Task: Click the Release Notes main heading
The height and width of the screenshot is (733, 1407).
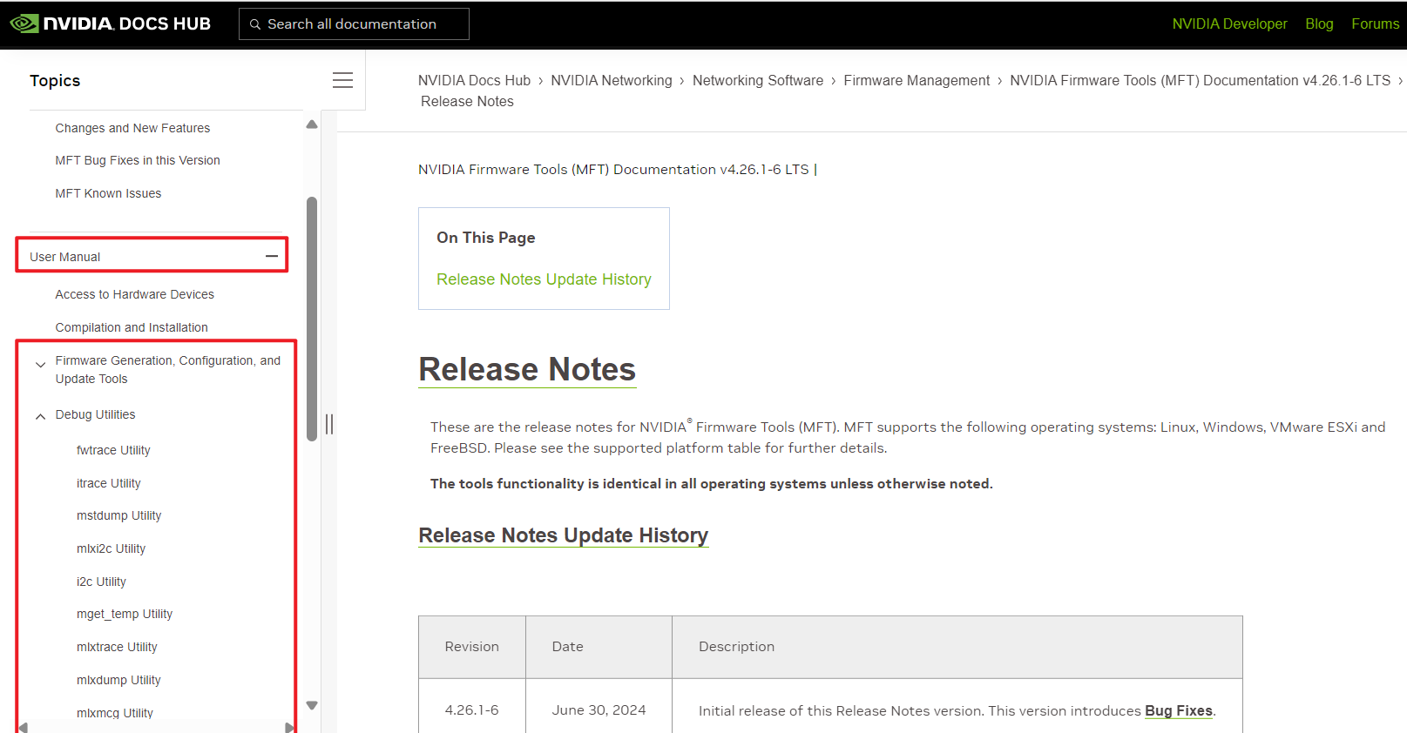Action: tap(527, 369)
